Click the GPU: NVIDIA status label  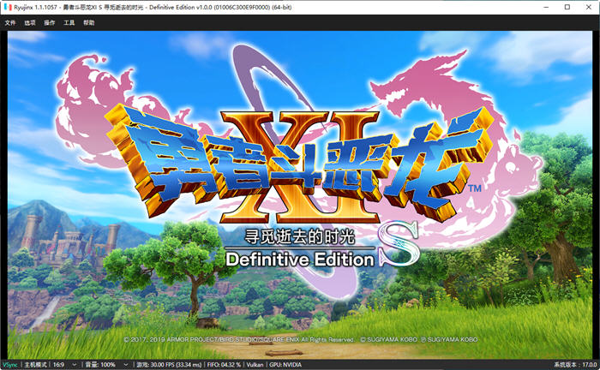click(285, 365)
